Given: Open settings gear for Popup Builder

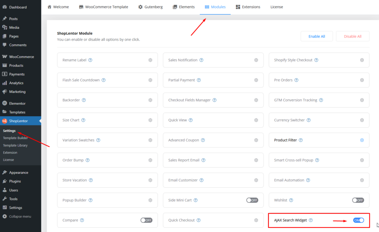Looking at the screenshot, I should (x=150, y=200).
